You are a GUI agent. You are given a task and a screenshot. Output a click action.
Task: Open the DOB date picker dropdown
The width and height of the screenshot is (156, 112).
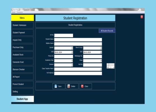(x=72, y=52)
